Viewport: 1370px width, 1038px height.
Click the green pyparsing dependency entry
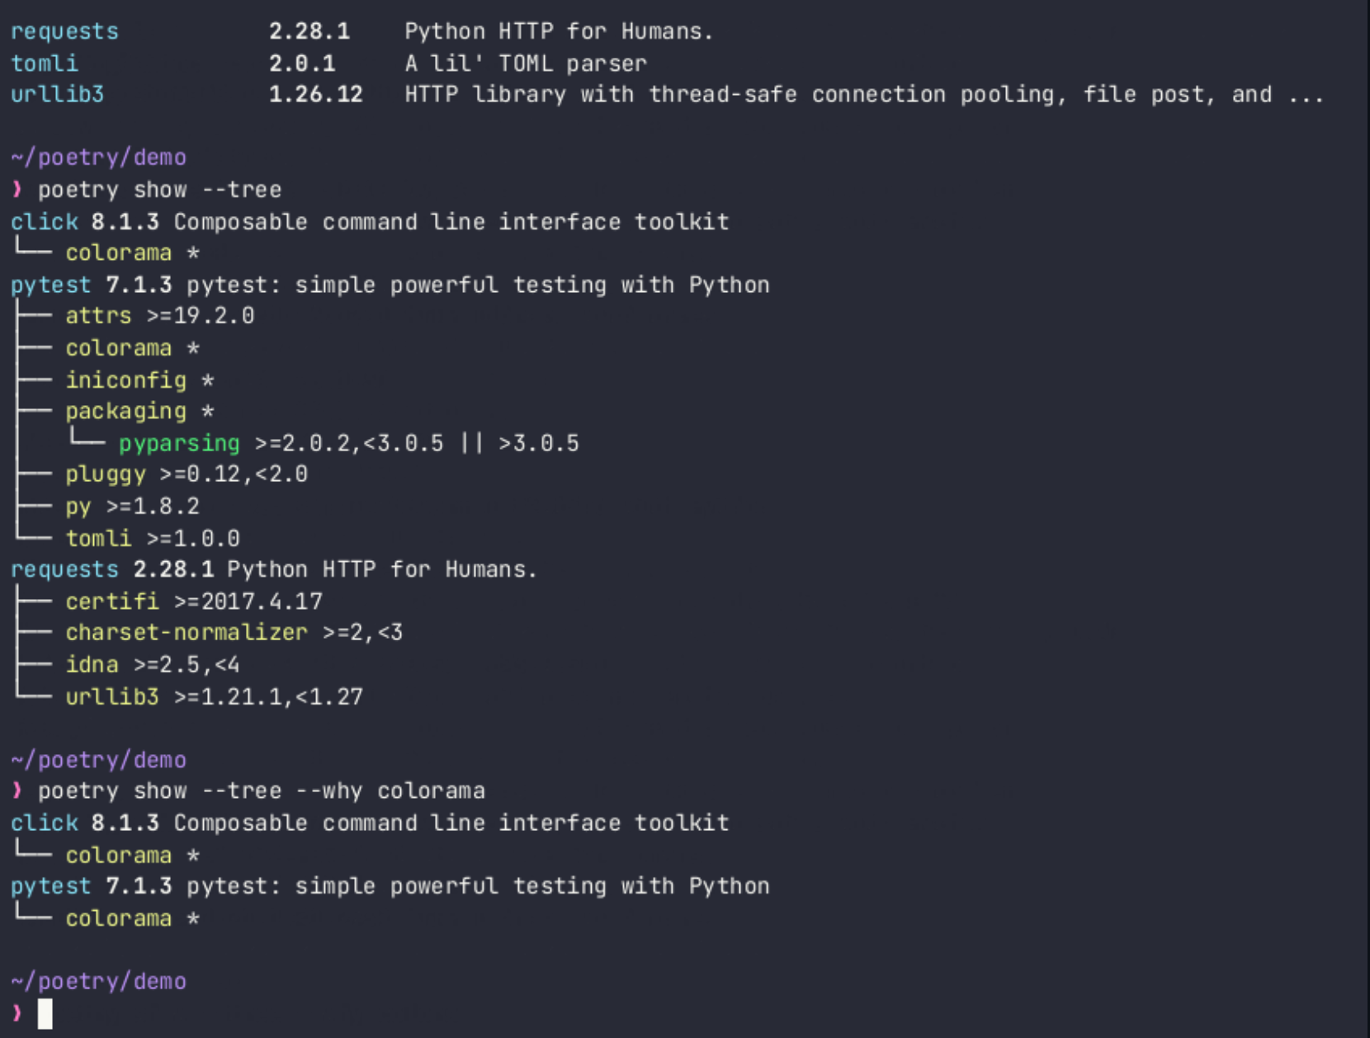point(179,444)
